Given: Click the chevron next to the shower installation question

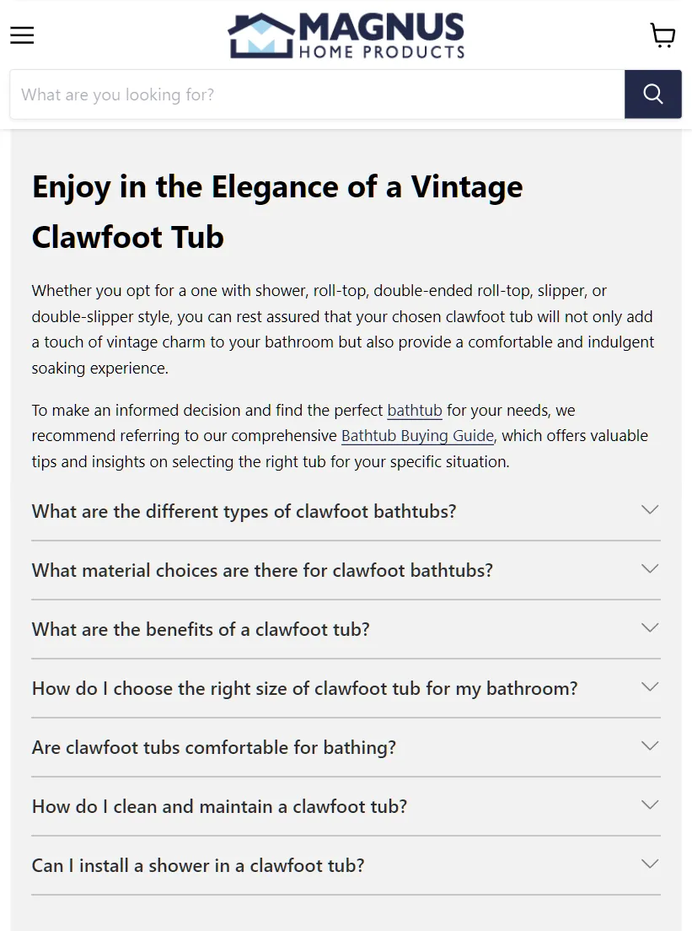Looking at the screenshot, I should point(649,864).
